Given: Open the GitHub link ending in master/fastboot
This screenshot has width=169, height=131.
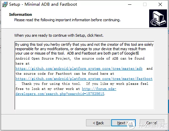Looking at the screenshot, I should tap(84, 78).
